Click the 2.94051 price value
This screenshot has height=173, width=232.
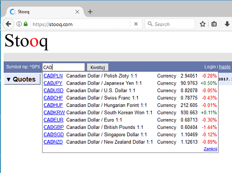[x=189, y=76]
